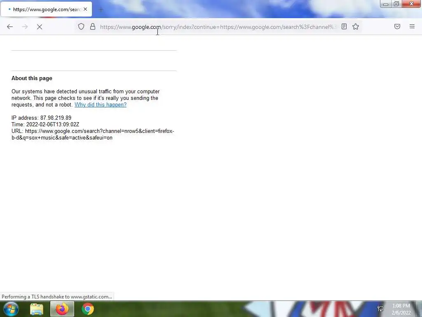Stop loading the page

click(40, 27)
